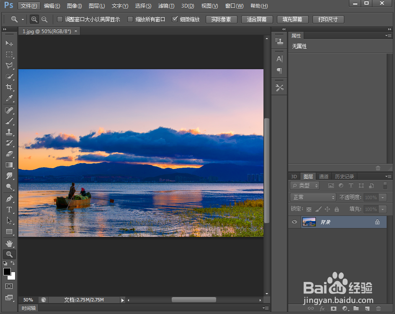395x314 pixels.
Task: Open layer filter 类型 dropdown
Action: [x=305, y=186]
